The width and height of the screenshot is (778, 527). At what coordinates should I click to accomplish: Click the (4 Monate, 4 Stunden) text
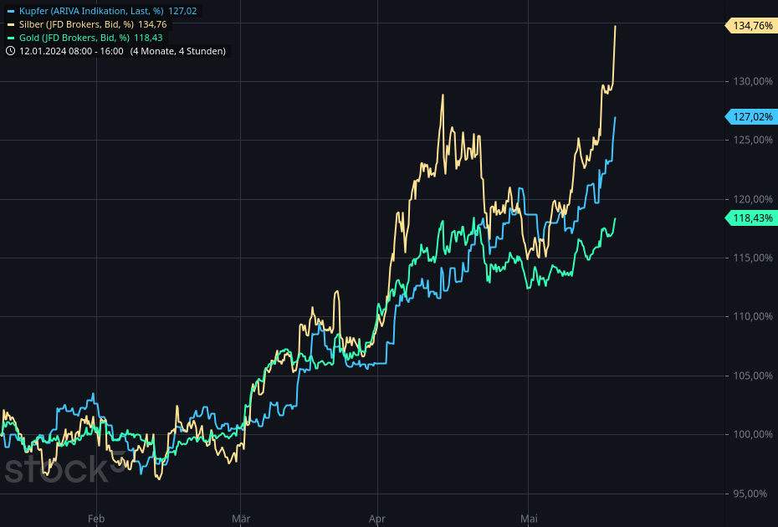(x=177, y=51)
